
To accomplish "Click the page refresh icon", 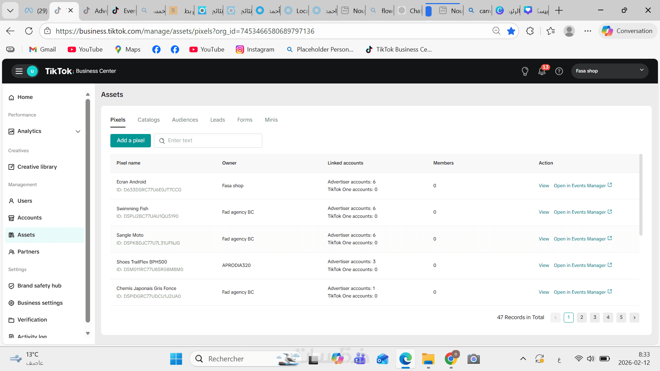I will 29,31.
